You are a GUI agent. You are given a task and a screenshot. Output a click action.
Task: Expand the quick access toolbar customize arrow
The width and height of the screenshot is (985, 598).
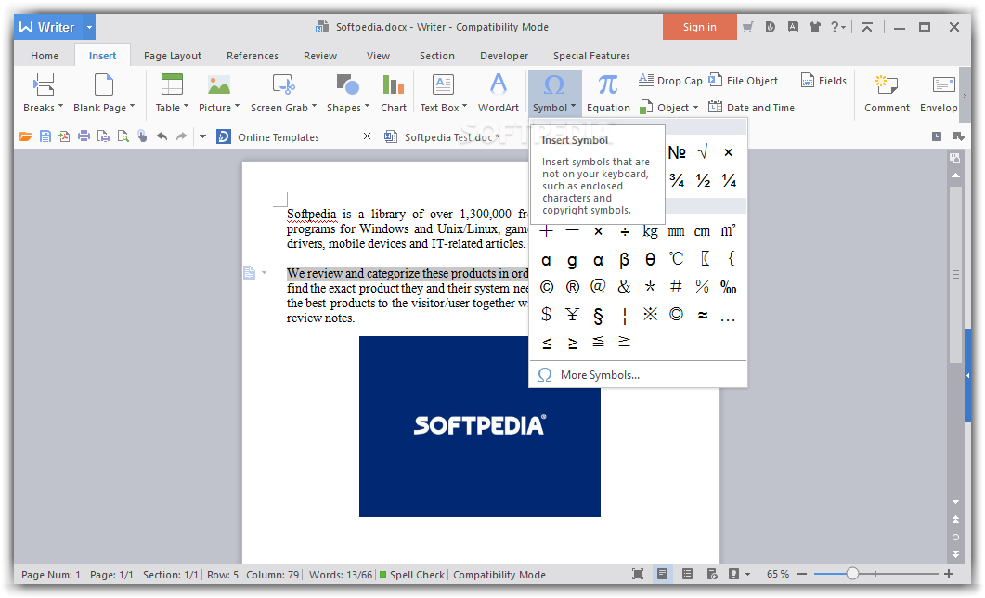click(202, 136)
